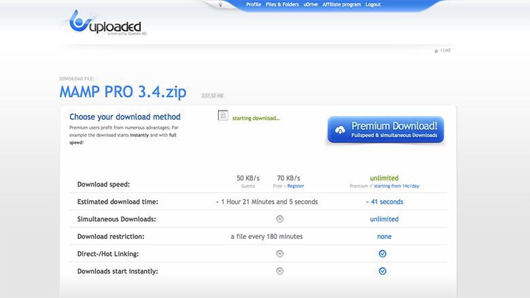
Task: Click the 'starting download...' status text
Action: coord(256,118)
